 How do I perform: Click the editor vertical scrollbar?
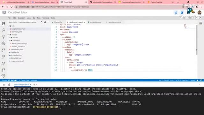coord(197,40)
